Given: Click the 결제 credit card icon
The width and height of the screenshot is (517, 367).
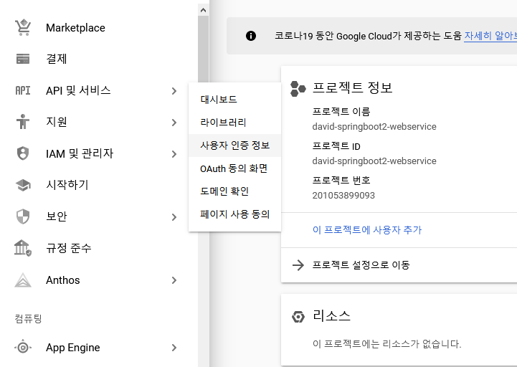Looking at the screenshot, I should tap(23, 59).
